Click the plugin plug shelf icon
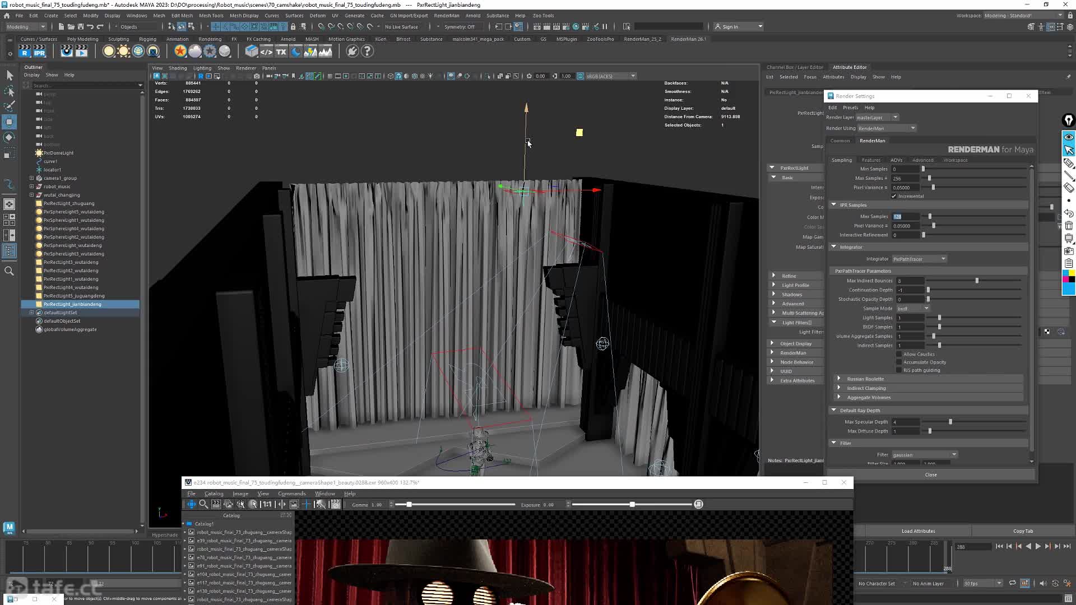Screen dimensions: 1076x605 click(x=352, y=52)
